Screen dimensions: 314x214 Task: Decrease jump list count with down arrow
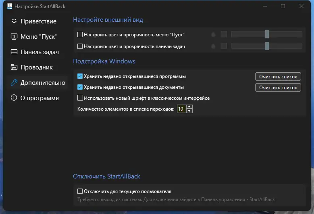[x=189, y=111]
